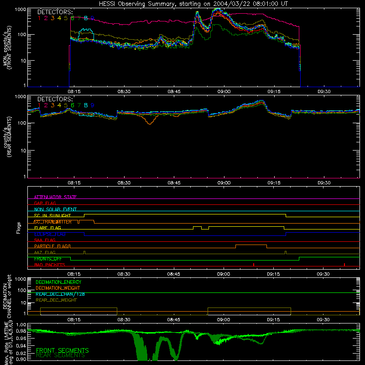
Task: Click the MON. counts/s (FRONT SEGMENTS) axis title
Action: click(x=7, y=47)
